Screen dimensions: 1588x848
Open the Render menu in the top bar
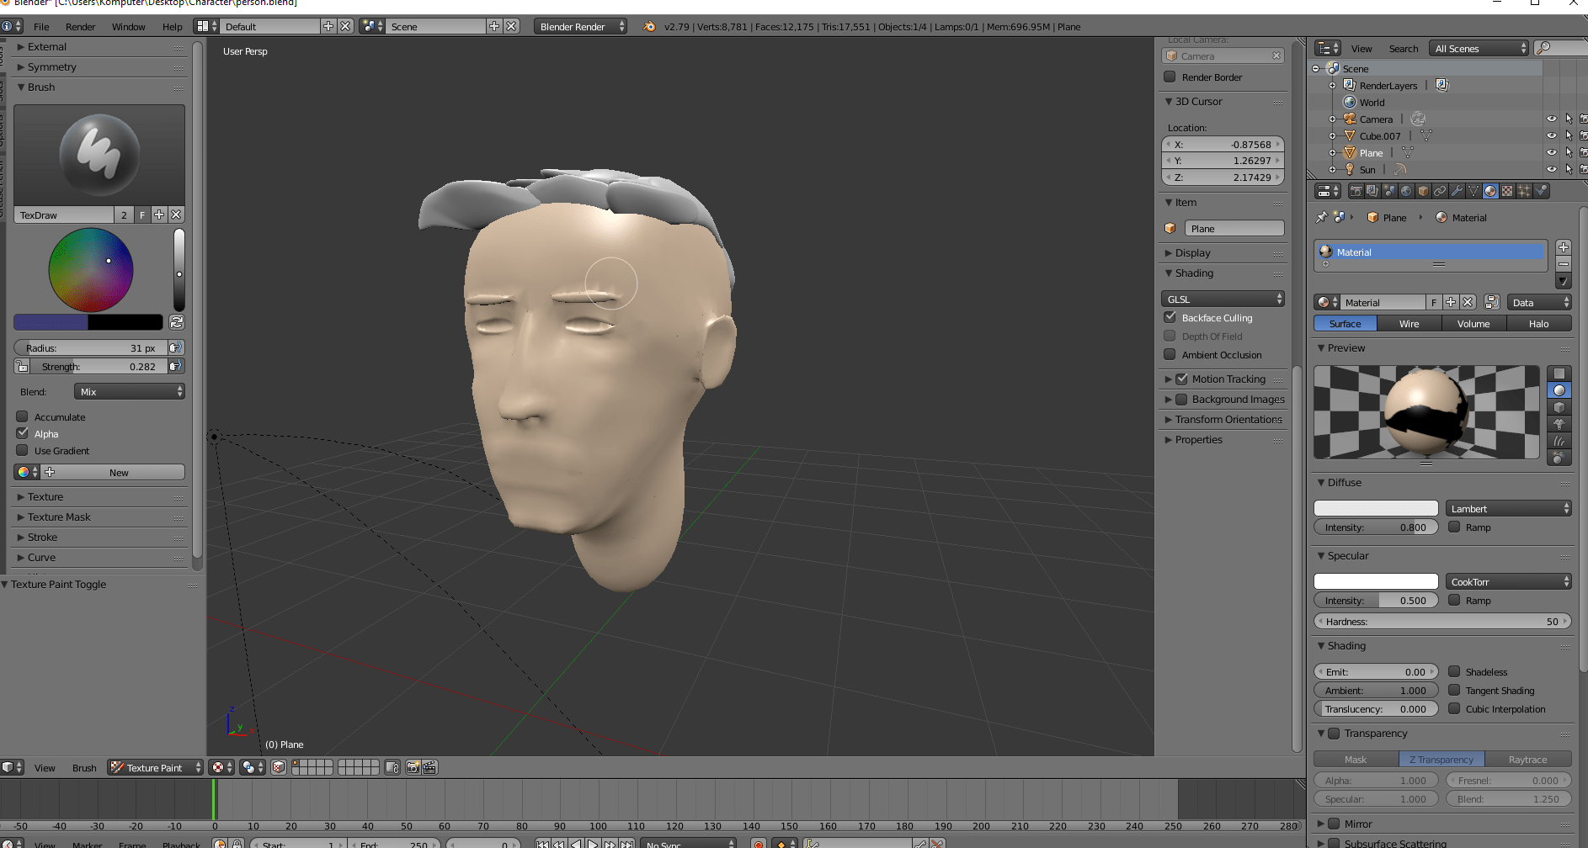(80, 26)
